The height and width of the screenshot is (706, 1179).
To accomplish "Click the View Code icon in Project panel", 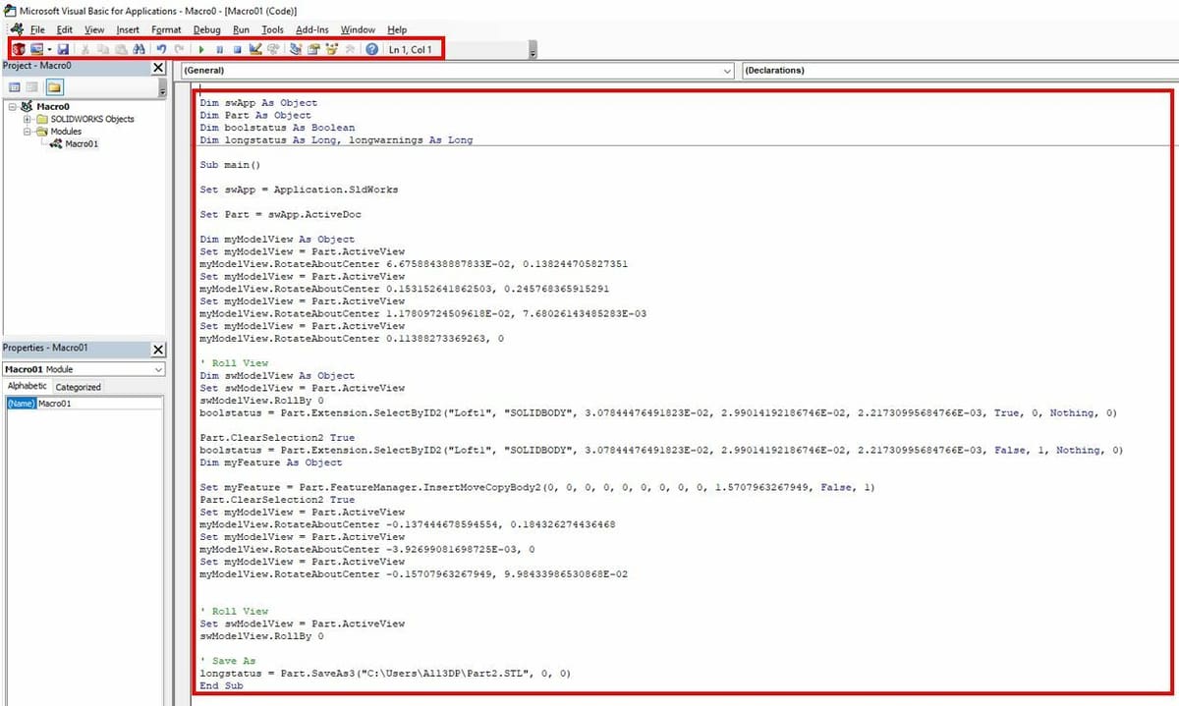I will coord(12,87).
